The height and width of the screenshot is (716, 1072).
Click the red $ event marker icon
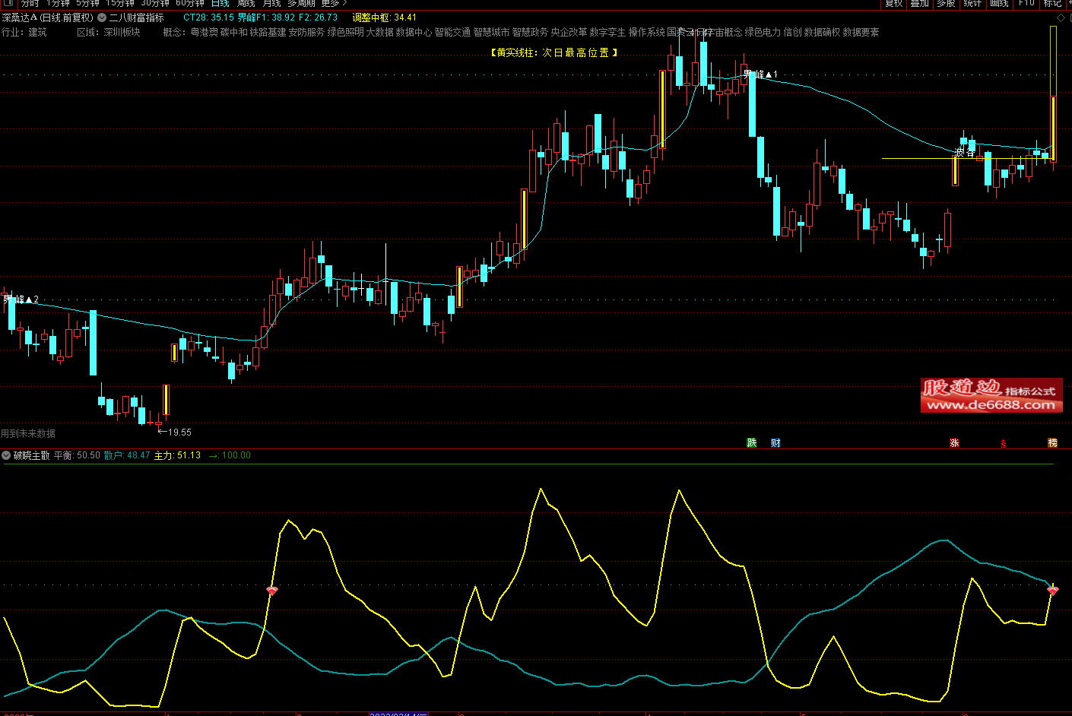click(1004, 444)
